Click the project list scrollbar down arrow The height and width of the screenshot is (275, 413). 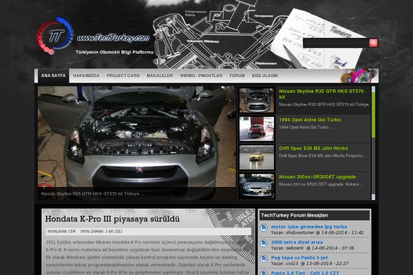(373, 197)
